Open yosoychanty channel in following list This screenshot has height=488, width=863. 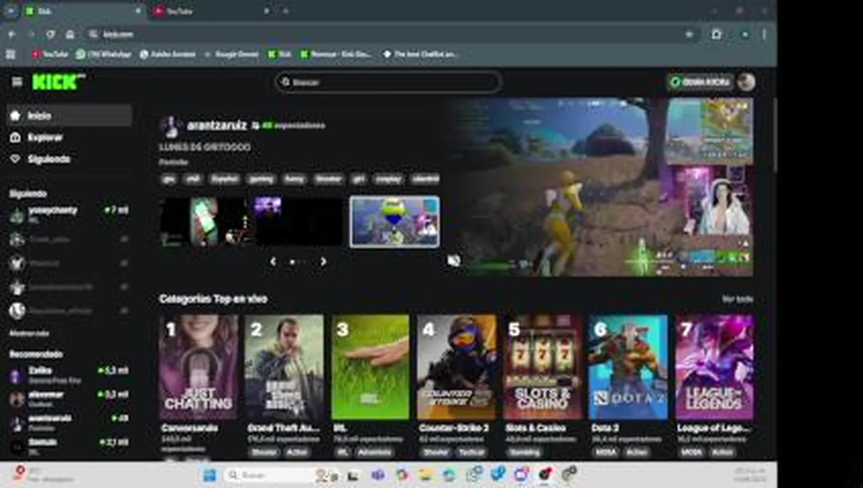coord(69,215)
